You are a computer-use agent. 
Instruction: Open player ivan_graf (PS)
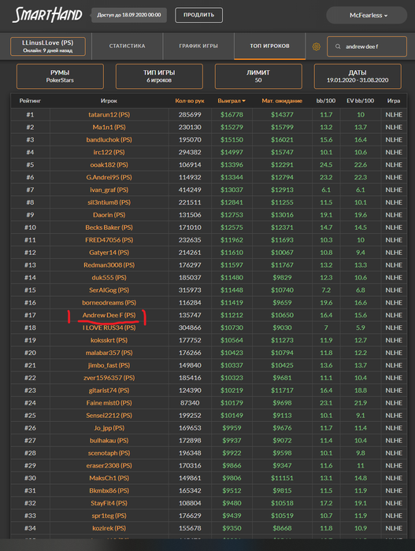109,190
